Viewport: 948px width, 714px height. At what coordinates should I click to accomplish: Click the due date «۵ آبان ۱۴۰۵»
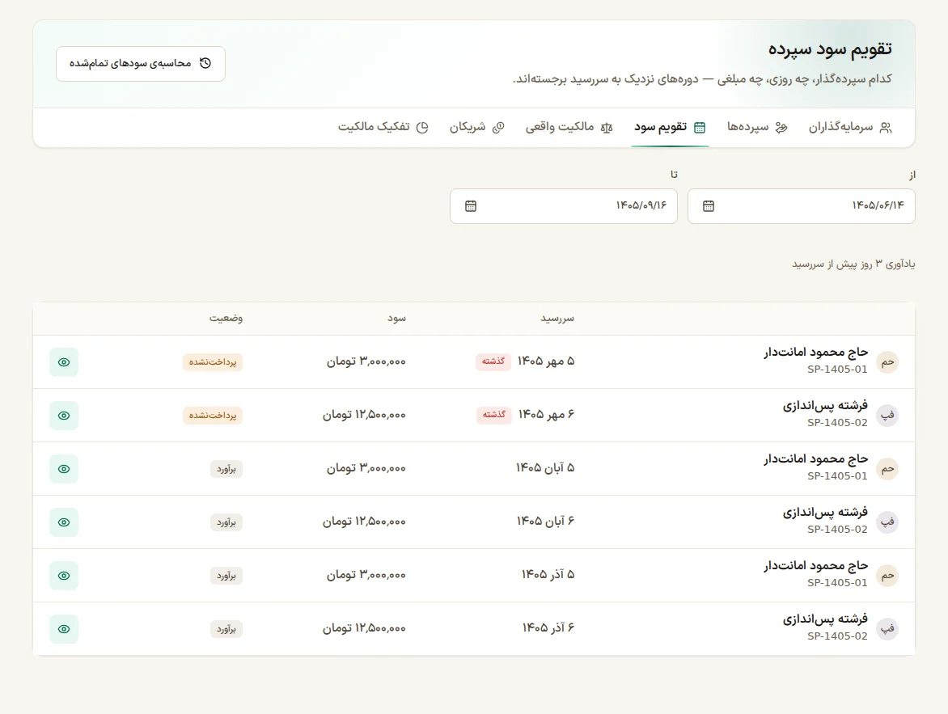coord(544,468)
